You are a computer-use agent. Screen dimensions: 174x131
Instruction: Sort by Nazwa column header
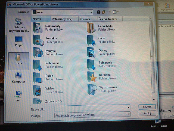41,19
